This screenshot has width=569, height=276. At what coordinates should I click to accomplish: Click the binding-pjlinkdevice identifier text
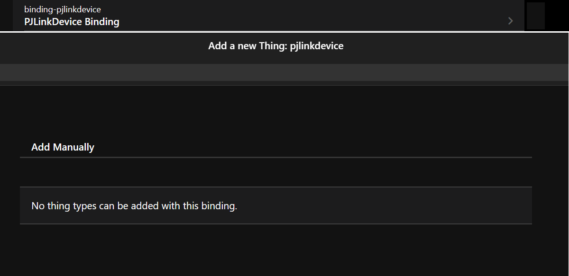pyautogui.click(x=63, y=9)
